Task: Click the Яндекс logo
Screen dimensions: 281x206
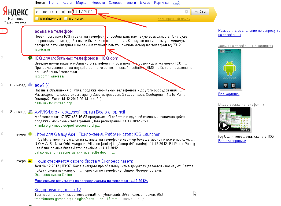Action: coord(15,12)
